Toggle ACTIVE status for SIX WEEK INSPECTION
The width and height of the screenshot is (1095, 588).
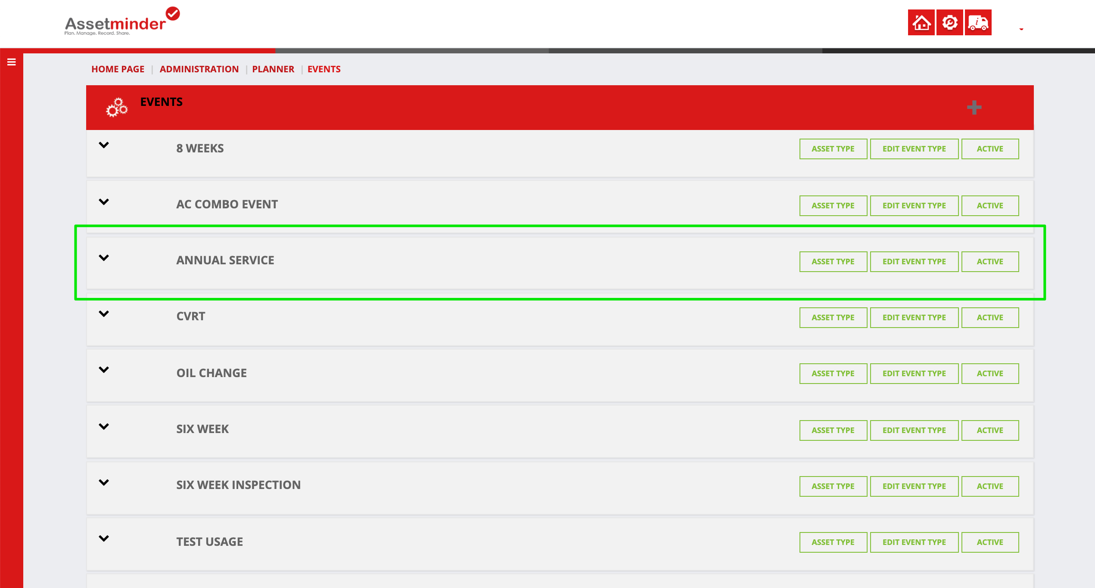990,486
